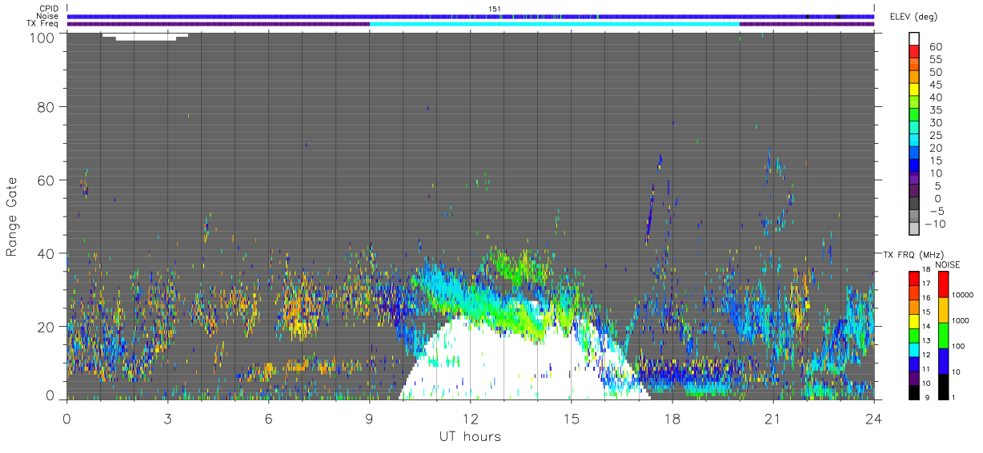Click the "UT hours" axis title
Viewport: 983px width, 453px height.
pos(470,436)
